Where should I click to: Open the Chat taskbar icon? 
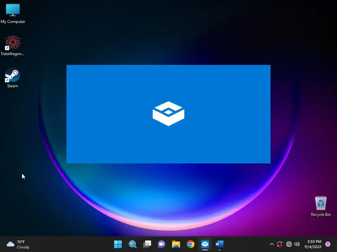tap(161, 244)
